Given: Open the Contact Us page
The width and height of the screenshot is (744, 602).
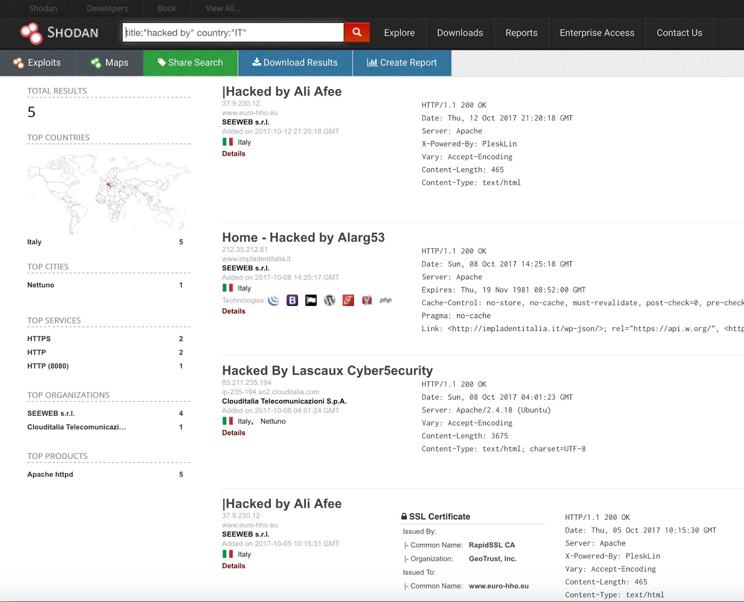Looking at the screenshot, I should (x=679, y=33).
